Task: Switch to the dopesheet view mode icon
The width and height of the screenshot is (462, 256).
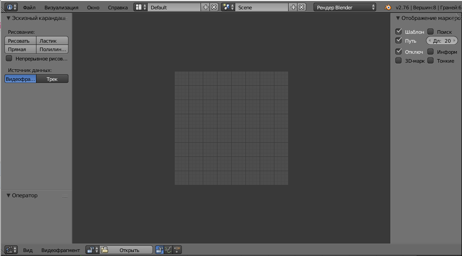Action: pos(177,250)
